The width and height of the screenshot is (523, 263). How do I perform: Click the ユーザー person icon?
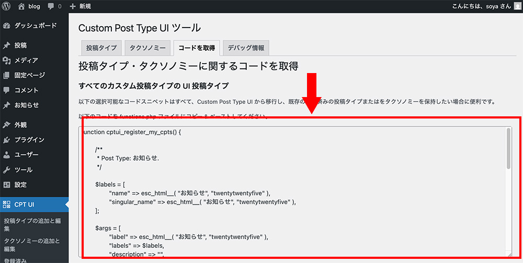[x=6, y=155]
